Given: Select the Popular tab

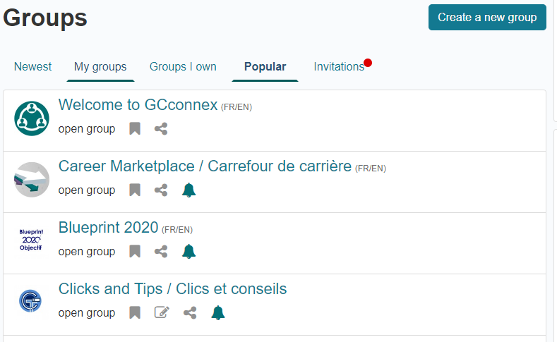Looking at the screenshot, I should point(265,67).
